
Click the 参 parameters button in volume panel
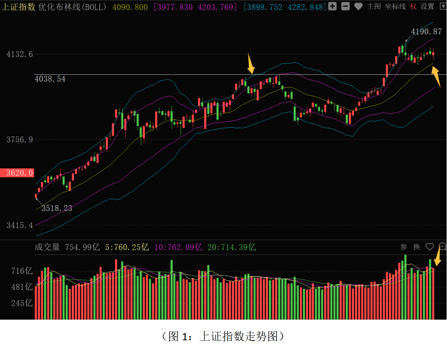click(x=404, y=247)
